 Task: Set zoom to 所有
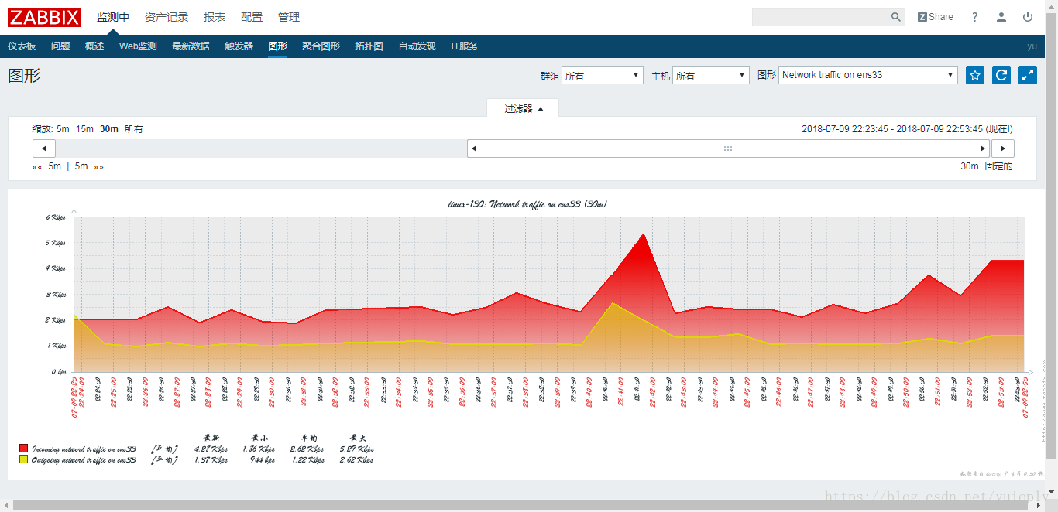(x=134, y=129)
